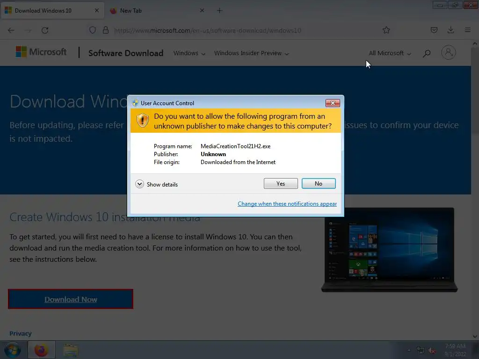This screenshot has height=359, width=479.
Task: Click Firefox icon in the taskbar
Action: 41,350
